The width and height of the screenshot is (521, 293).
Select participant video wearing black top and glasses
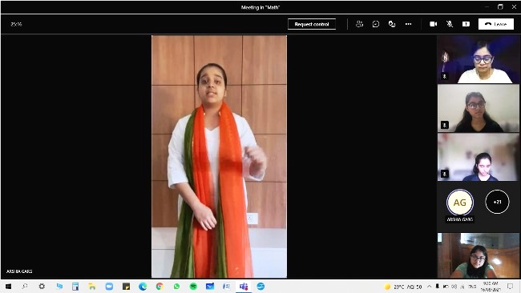[x=479, y=108]
